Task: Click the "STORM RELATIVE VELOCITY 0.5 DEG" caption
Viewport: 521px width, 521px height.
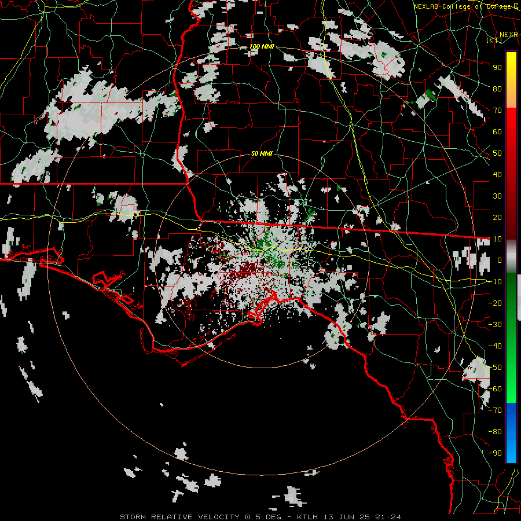Action: click(x=200, y=517)
